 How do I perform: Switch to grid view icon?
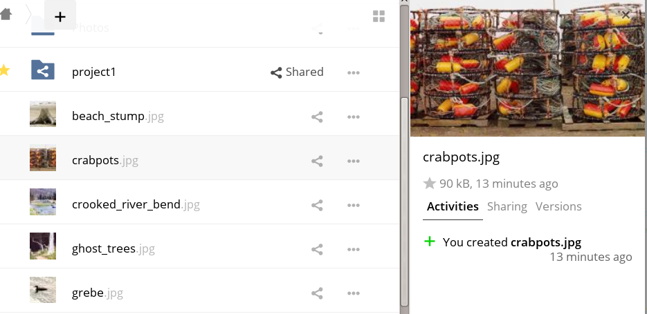pos(379,17)
